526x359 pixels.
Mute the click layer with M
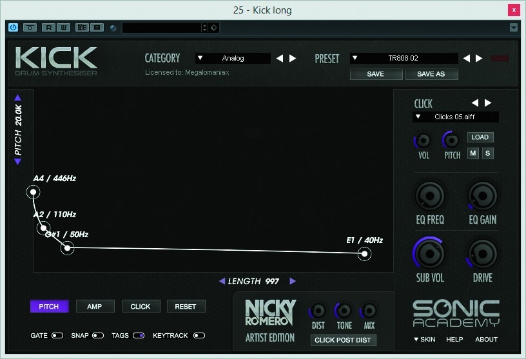coord(473,153)
